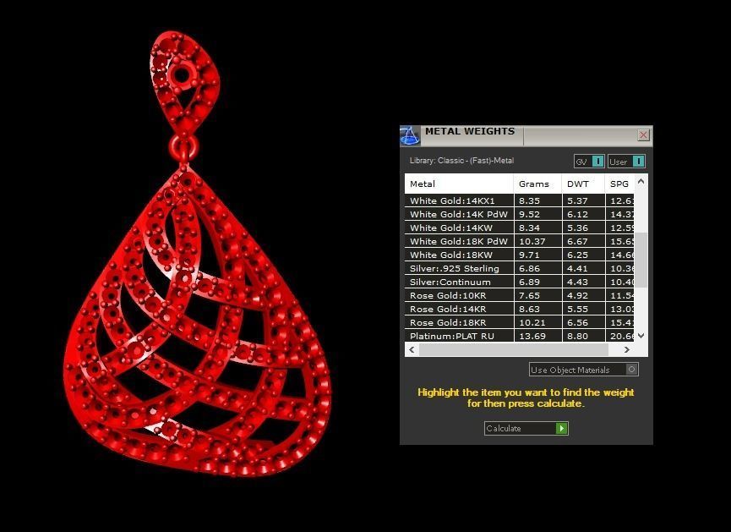The width and height of the screenshot is (731, 532).
Task: Click the vertical scrollbar thumb
Action: [x=641, y=260]
